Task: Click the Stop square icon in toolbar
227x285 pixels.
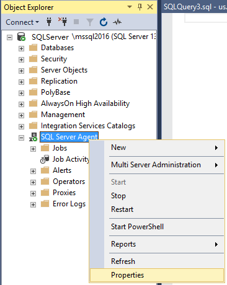Action: (x=76, y=22)
